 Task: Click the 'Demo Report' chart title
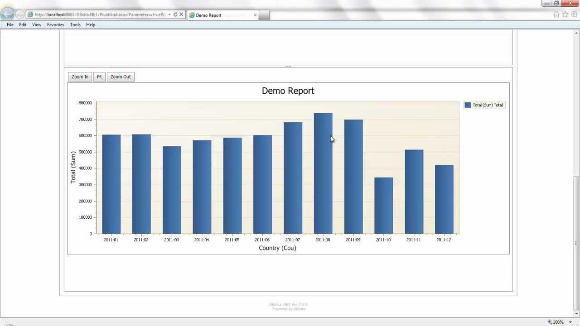pyautogui.click(x=288, y=91)
